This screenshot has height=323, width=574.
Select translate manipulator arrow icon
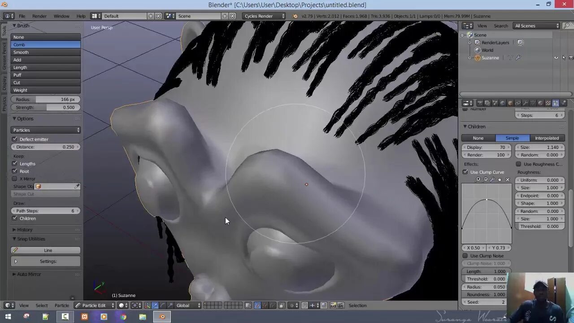pyautogui.click(x=155, y=306)
